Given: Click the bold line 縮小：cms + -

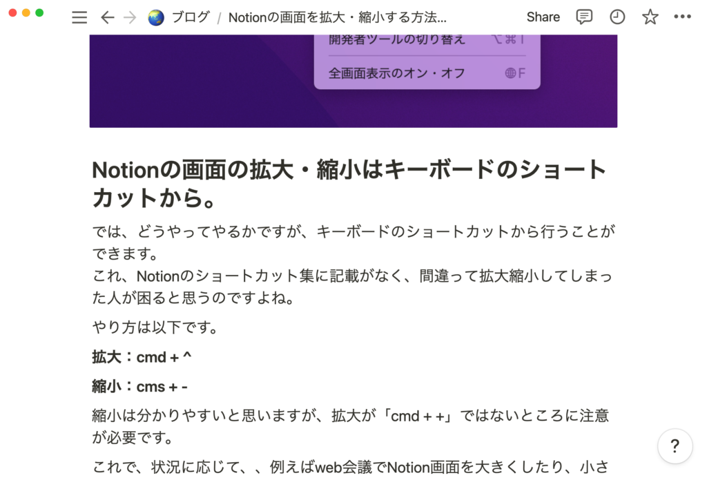Looking at the screenshot, I should (x=139, y=386).
